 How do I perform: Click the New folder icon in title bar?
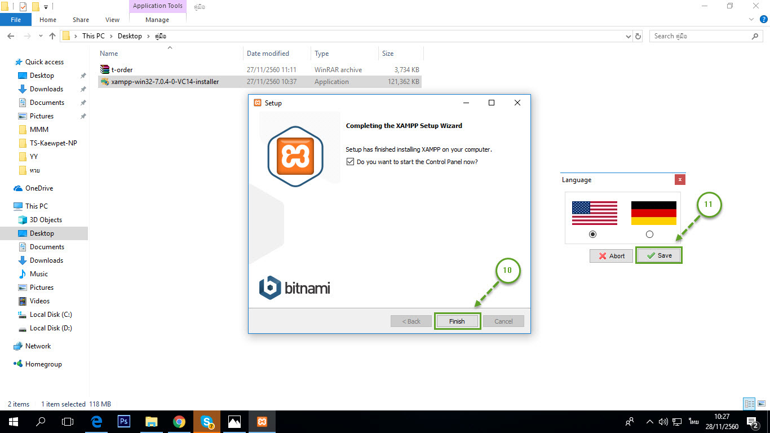pyautogui.click(x=36, y=7)
